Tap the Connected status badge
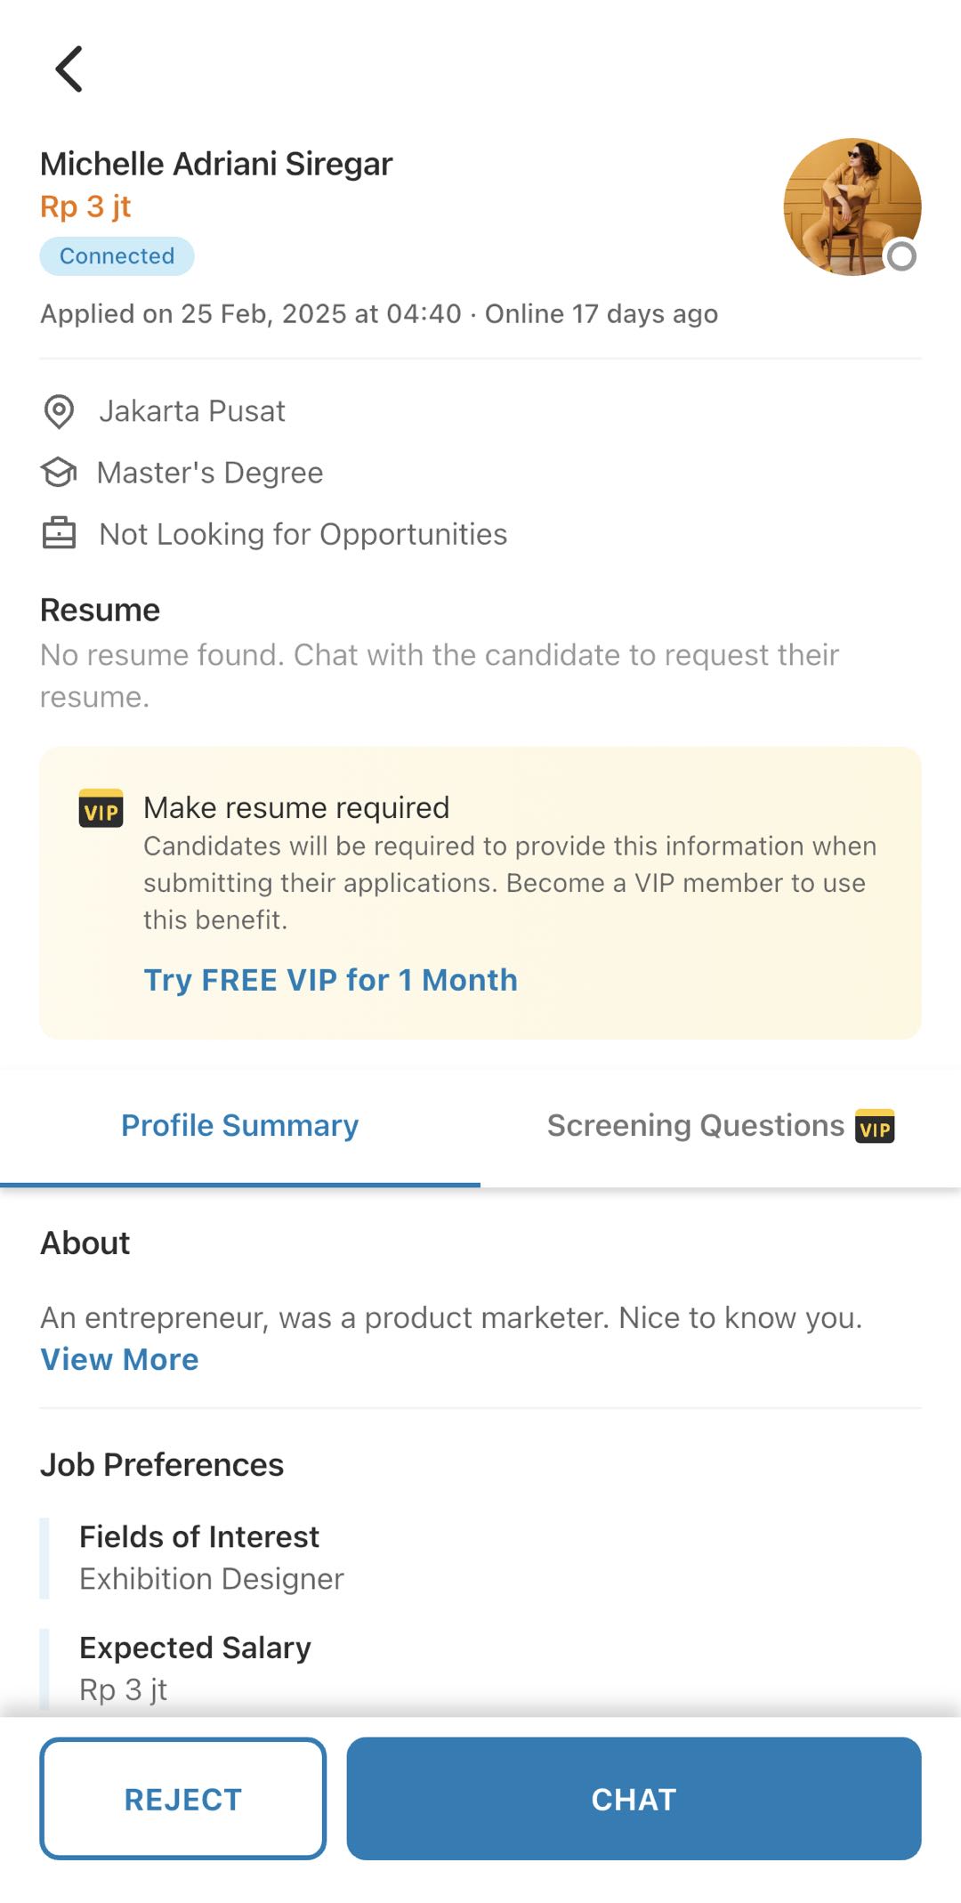The height and width of the screenshot is (1903, 961). [x=117, y=256]
